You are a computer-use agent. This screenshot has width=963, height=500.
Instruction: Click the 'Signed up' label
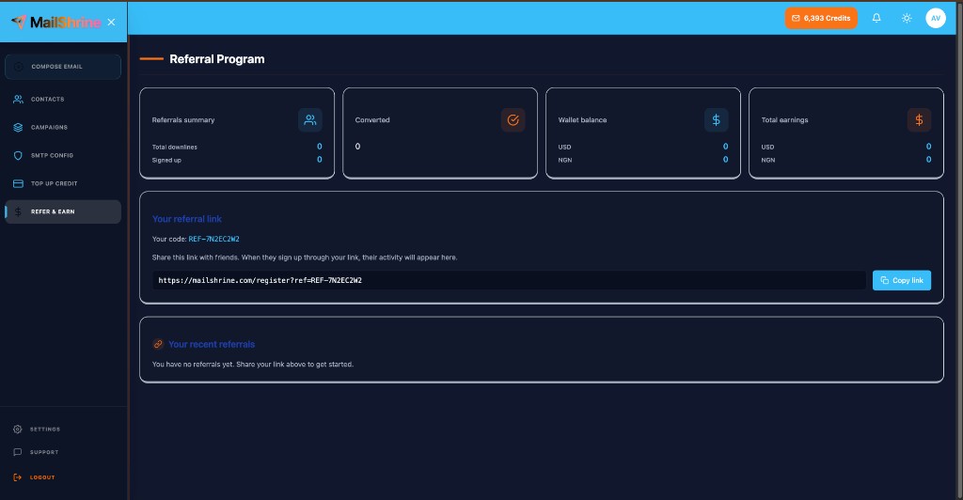pos(166,160)
